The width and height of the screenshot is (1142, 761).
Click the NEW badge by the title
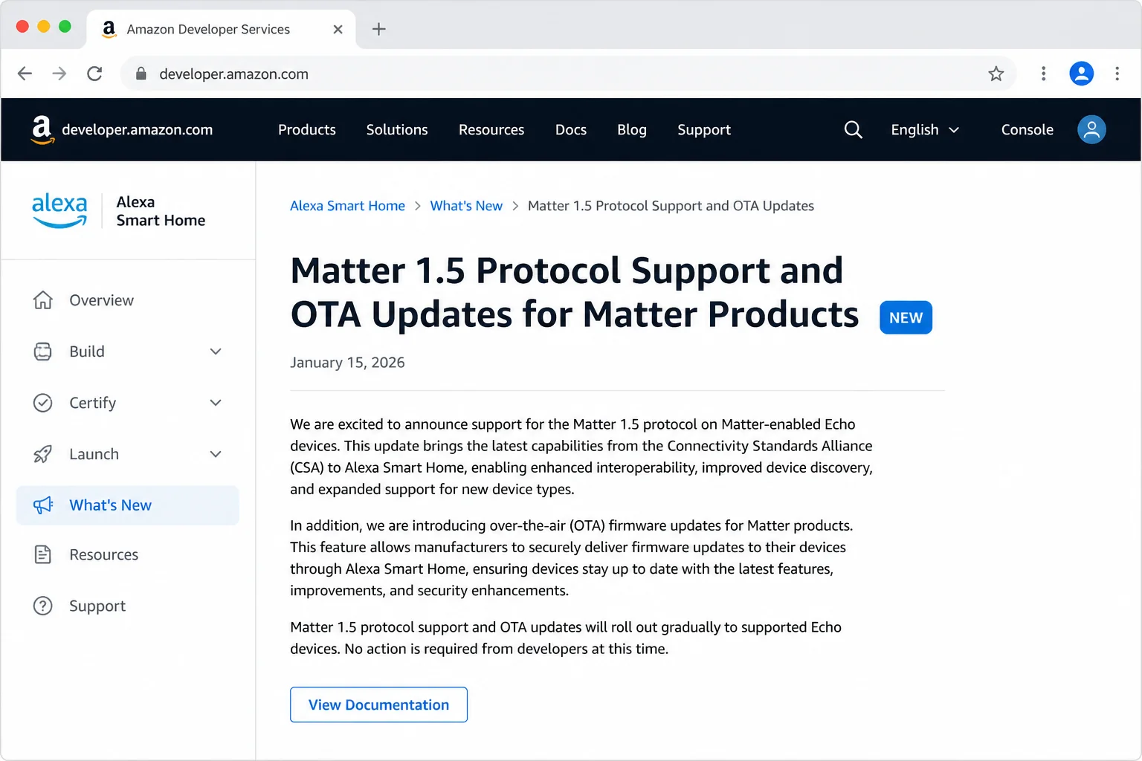pos(906,317)
